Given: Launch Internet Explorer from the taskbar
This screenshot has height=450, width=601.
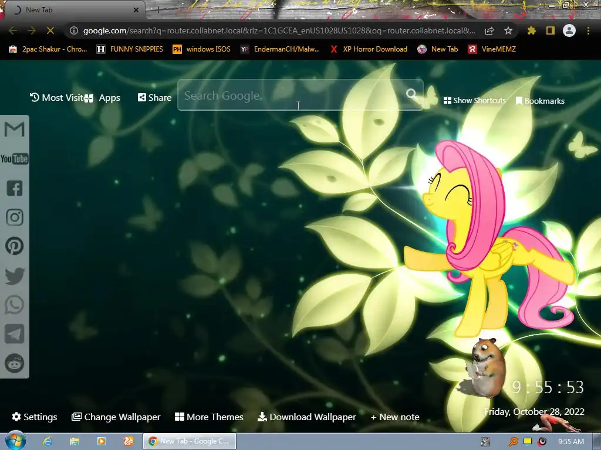Looking at the screenshot, I should (x=48, y=441).
